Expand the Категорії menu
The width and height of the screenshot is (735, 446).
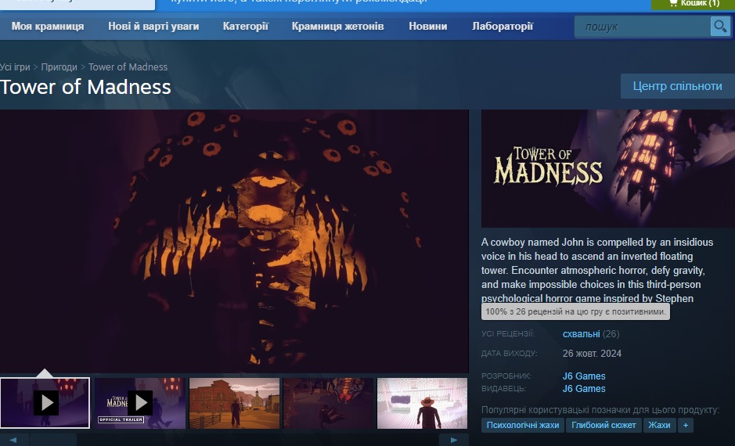(245, 27)
